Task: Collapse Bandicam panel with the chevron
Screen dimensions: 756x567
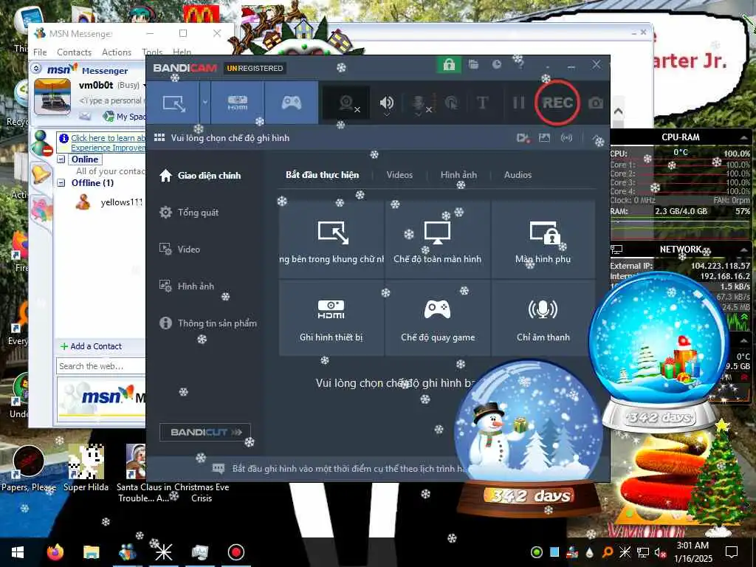Action: 596,138
